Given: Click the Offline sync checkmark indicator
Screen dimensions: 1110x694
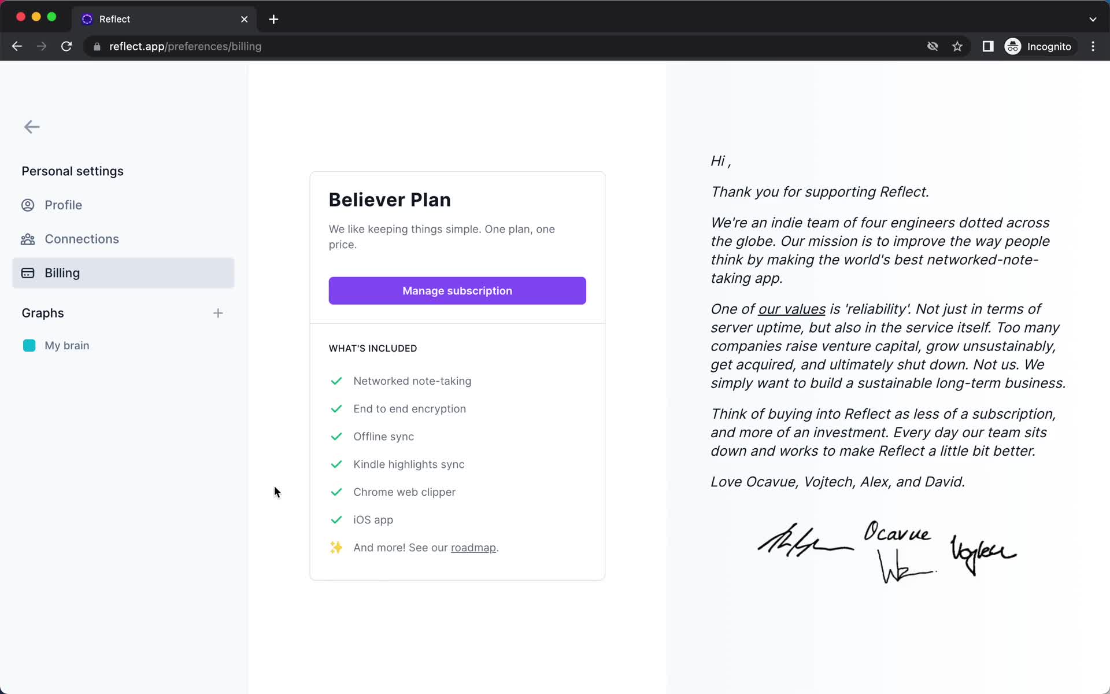Looking at the screenshot, I should [x=335, y=435].
